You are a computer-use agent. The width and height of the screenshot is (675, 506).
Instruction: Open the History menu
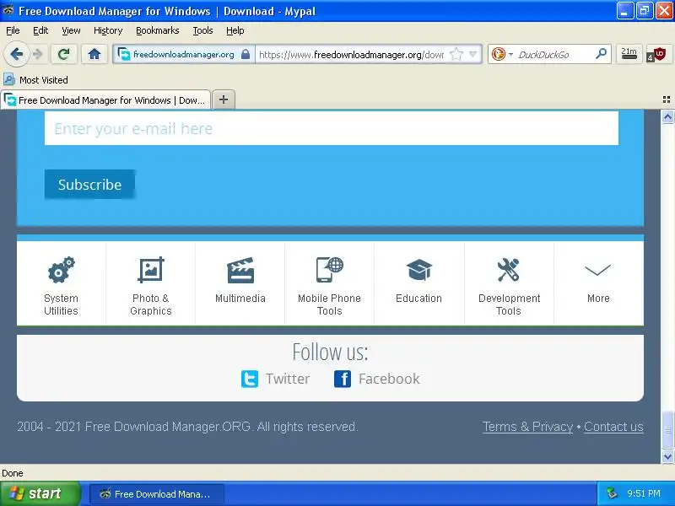click(x=108, y=30)
